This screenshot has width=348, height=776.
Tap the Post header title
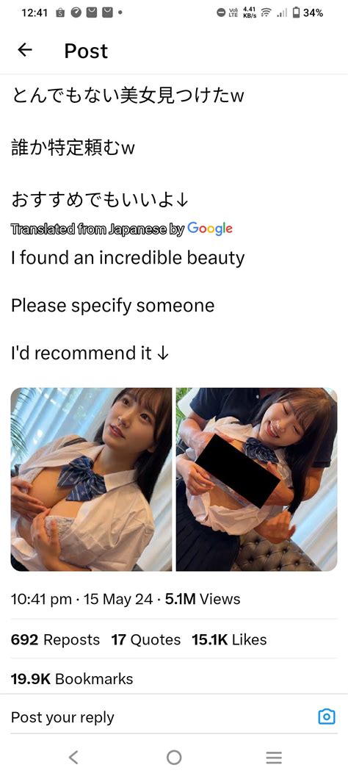pyautogui.click(x=86, y=51)
